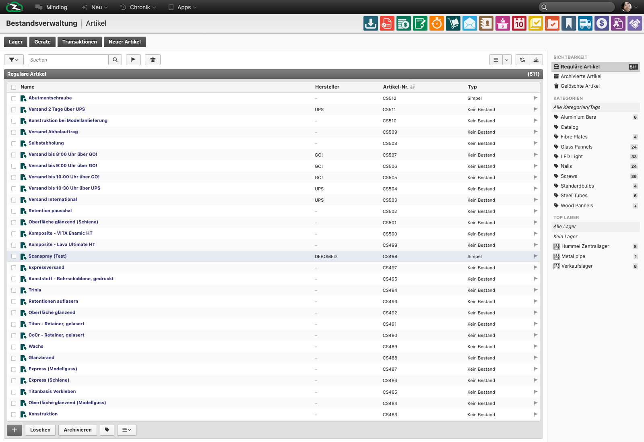Expand the Chronik menu in top bar
Screen dimensions: 644x442
[138, 7]
